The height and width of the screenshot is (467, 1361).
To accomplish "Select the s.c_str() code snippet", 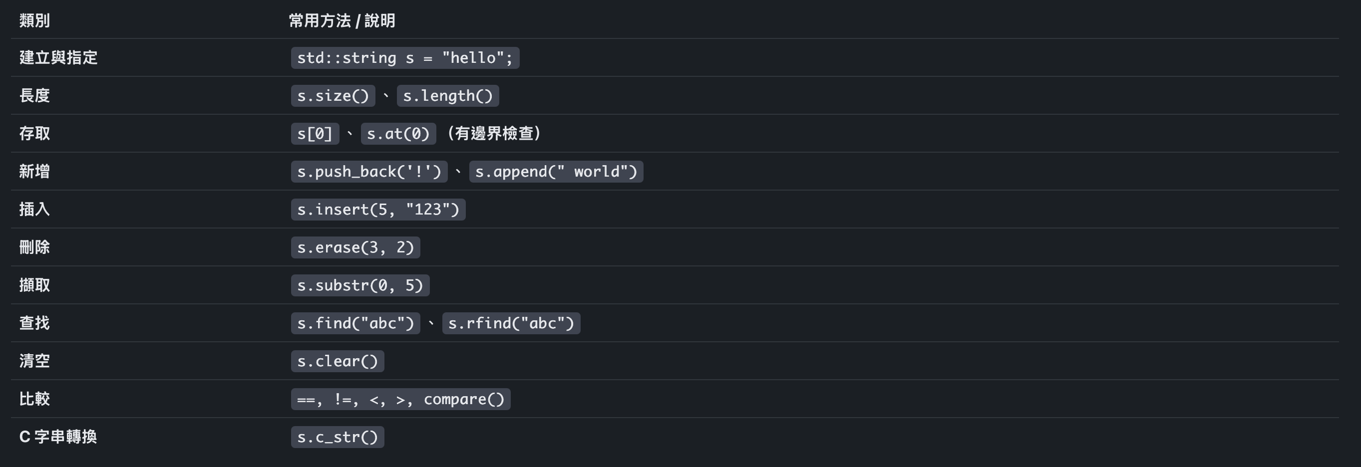I will pyautogui.click(x=337, y=438).
